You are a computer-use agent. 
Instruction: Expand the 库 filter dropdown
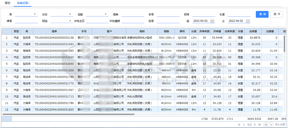[x=35, y=14]
